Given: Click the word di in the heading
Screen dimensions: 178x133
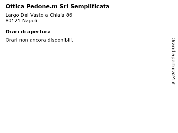Looking at the screenshot, I should pos(23,32).
